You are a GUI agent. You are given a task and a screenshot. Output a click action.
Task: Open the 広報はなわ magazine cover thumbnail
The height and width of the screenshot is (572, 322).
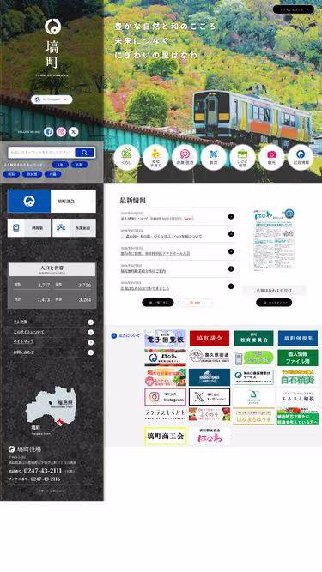point(274,239)
